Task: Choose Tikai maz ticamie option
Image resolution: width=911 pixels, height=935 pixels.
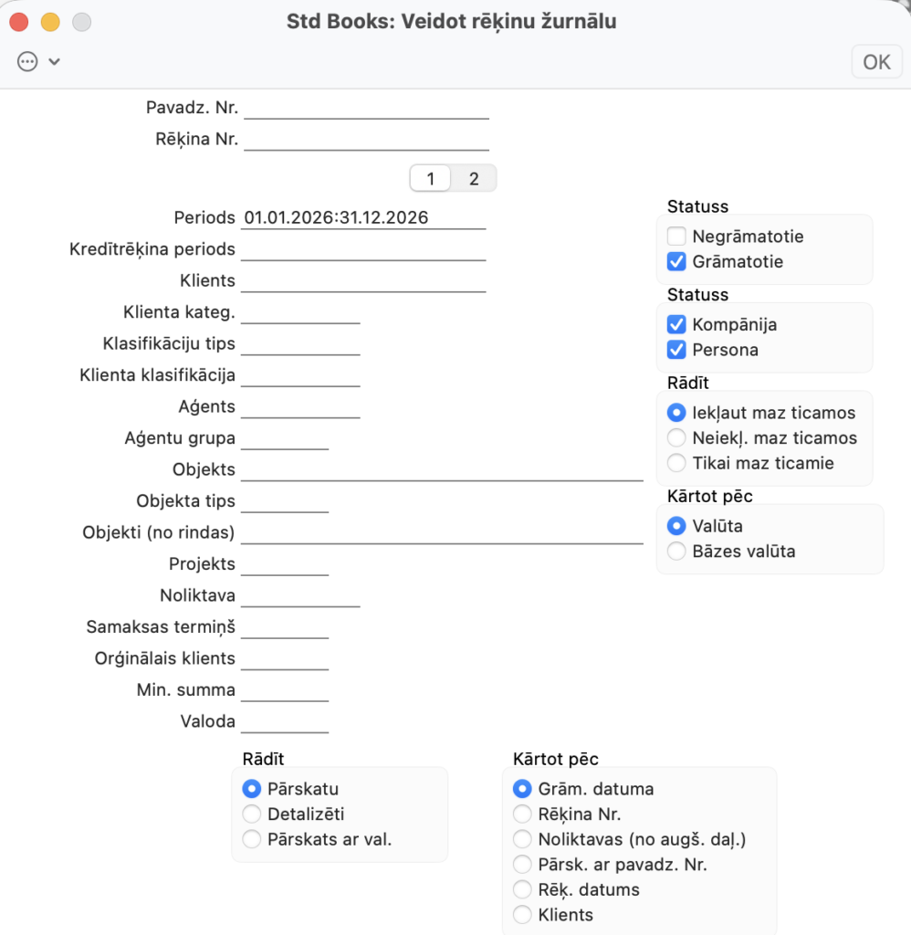Action: tap(676, 463)
